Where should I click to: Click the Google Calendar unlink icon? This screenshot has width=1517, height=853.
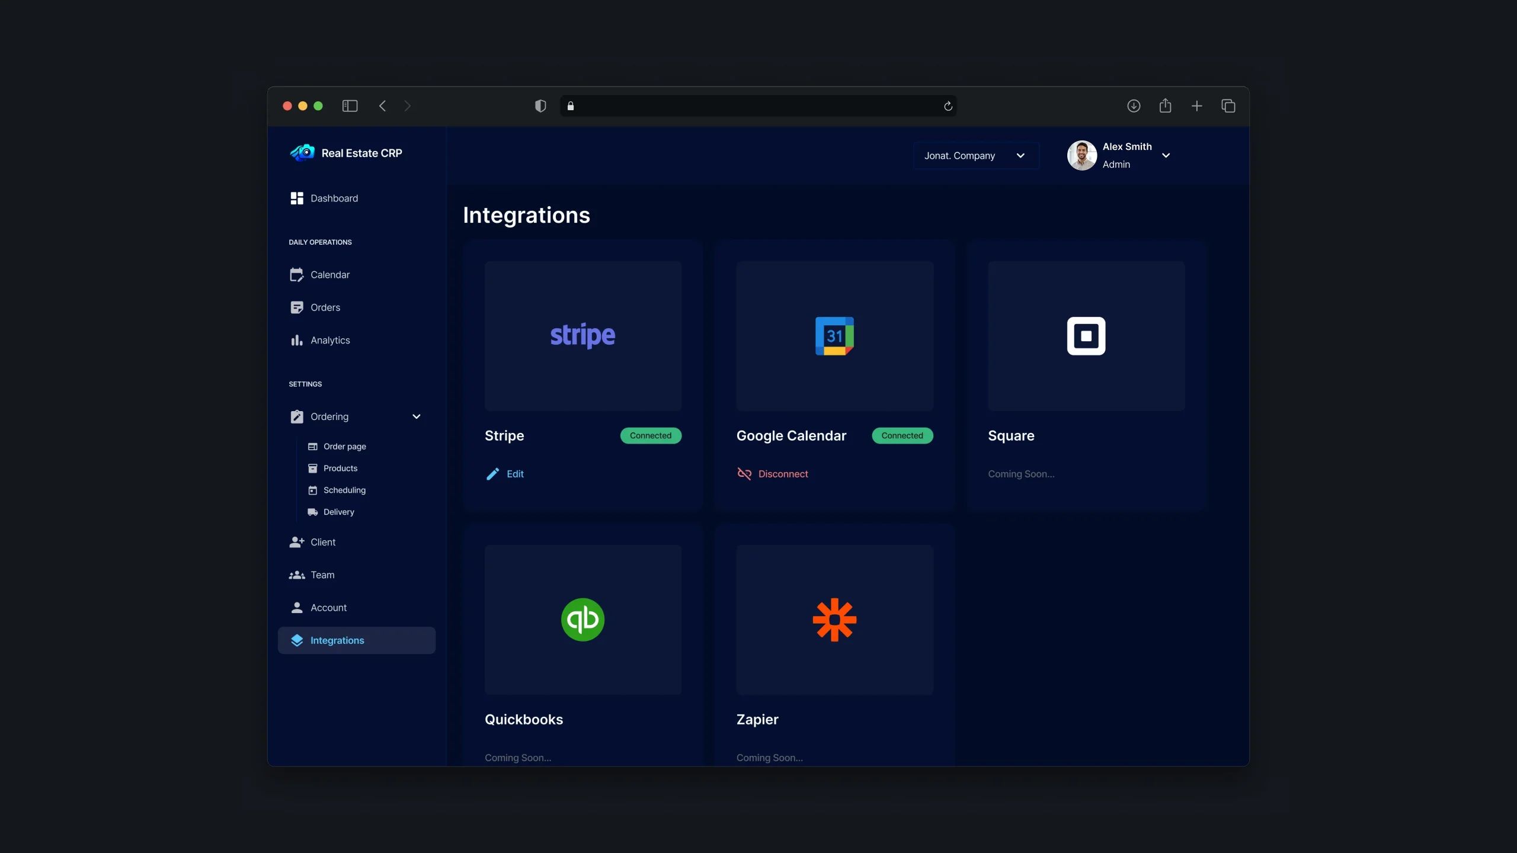(x=744, y=474)
